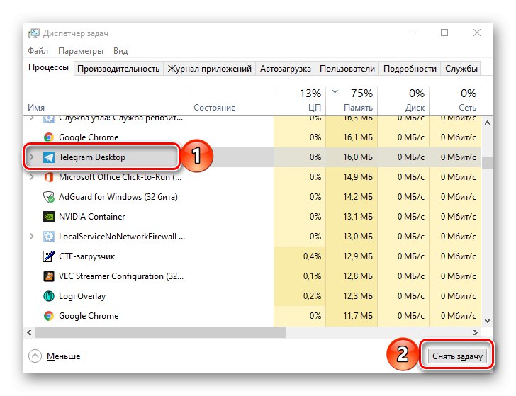Open the Параметры menu
516x396 pixels.
[x=81, y=51]
